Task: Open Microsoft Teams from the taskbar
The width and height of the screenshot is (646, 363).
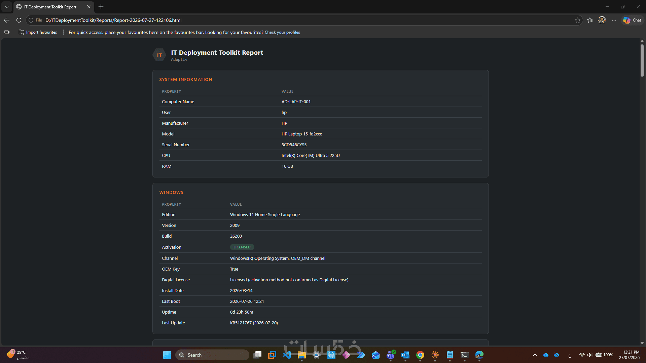Action: (391, 355)
